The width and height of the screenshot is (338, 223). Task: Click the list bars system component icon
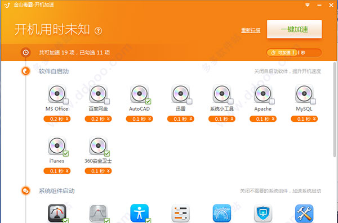pyautogui.click(x=181, y=213)
